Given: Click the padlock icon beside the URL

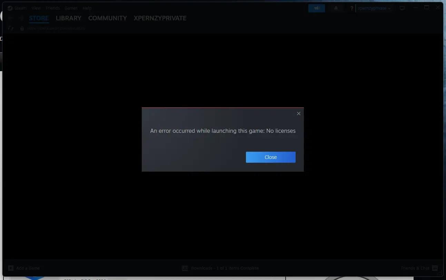Looking at the screenshot, I should pyautogui.click(x=22, y=28).
